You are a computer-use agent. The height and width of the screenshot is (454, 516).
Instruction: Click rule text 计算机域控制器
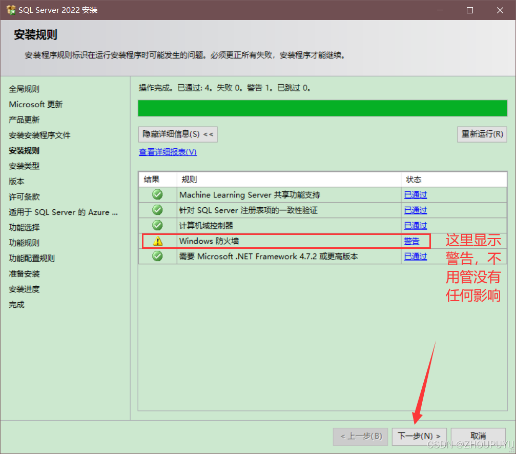click(206, 226)
